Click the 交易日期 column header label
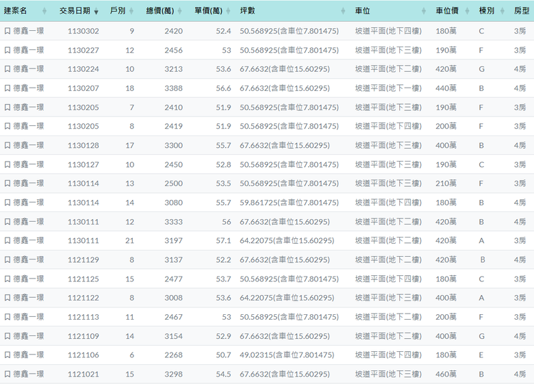 (x=75, y=11)
